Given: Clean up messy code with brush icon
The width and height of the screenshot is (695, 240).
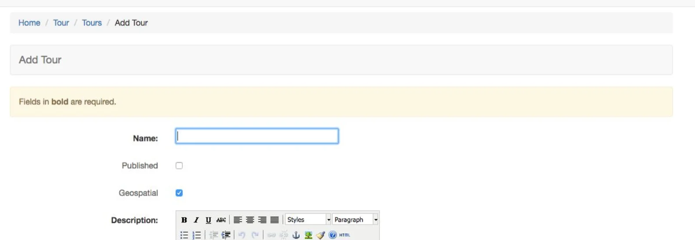Looking at the screenshot, I should coord(321,235).
